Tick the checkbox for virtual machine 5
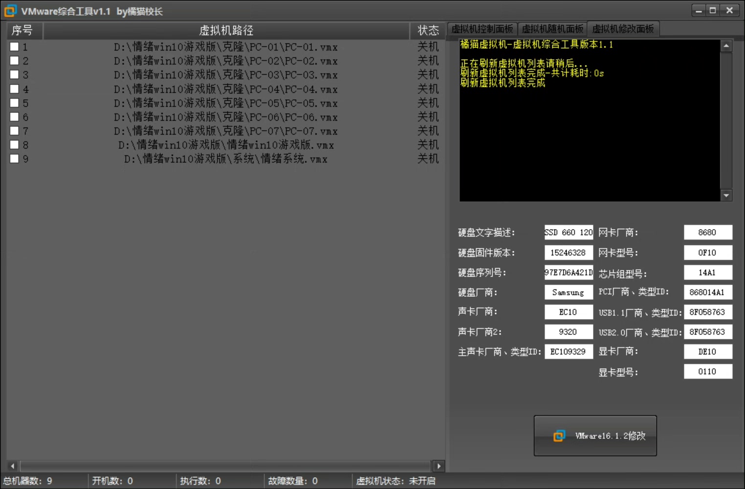The width and height of the screenshot is (745, 489). [15, 103]
